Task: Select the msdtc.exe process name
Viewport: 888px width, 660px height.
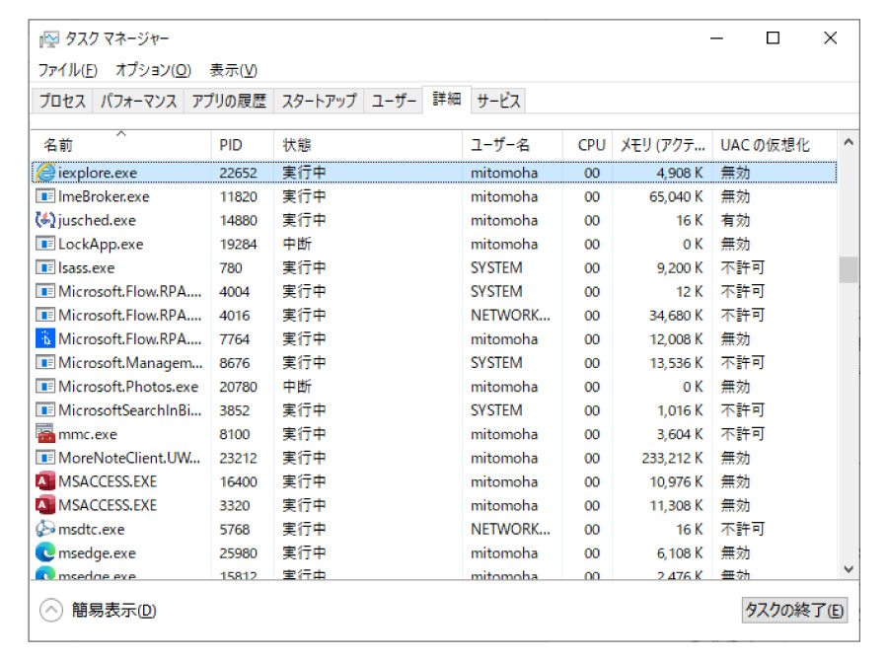Action: (x=91, y=529)
